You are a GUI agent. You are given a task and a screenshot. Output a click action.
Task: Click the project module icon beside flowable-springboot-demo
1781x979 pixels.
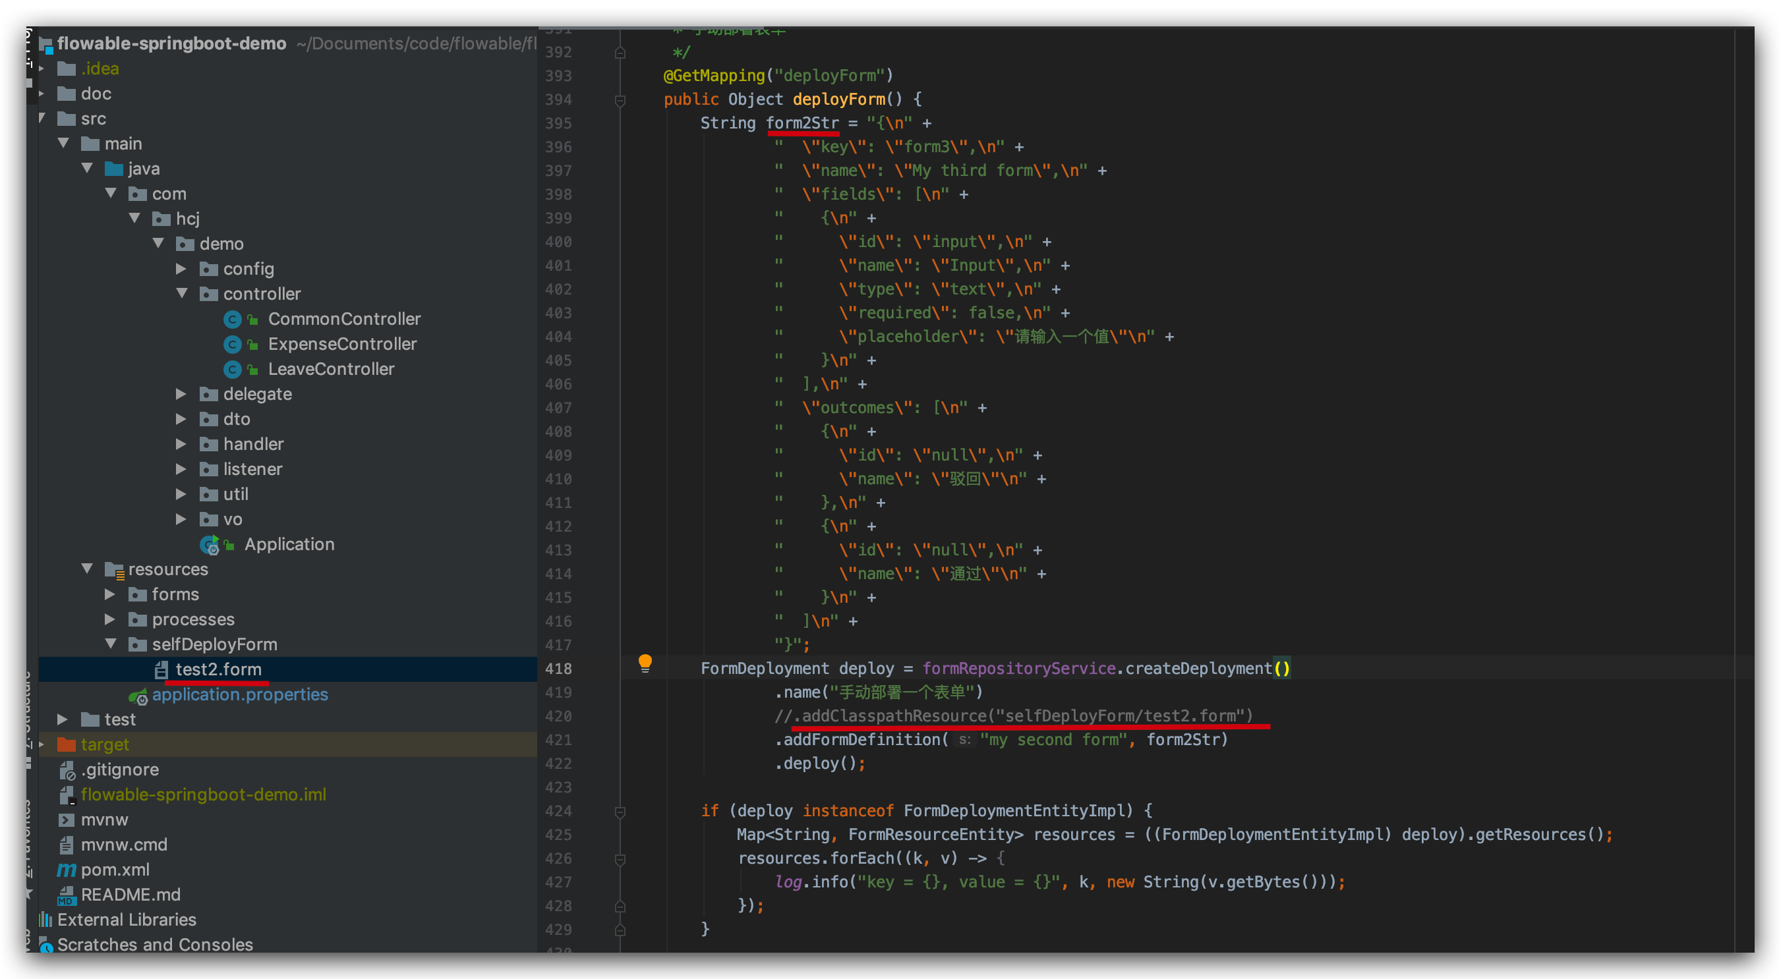point(46,45)
